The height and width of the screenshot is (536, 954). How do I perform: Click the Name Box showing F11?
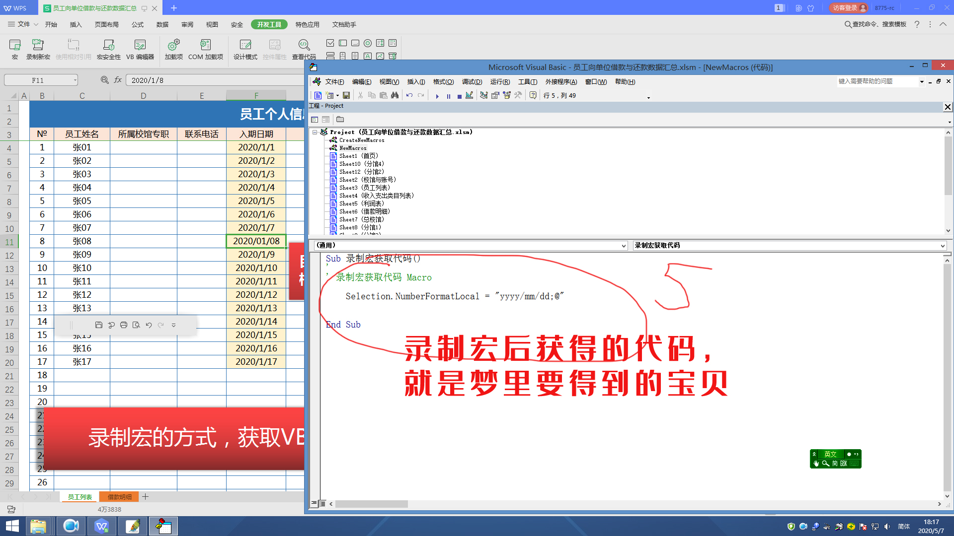pyautogui.click(x=38, y=80)
